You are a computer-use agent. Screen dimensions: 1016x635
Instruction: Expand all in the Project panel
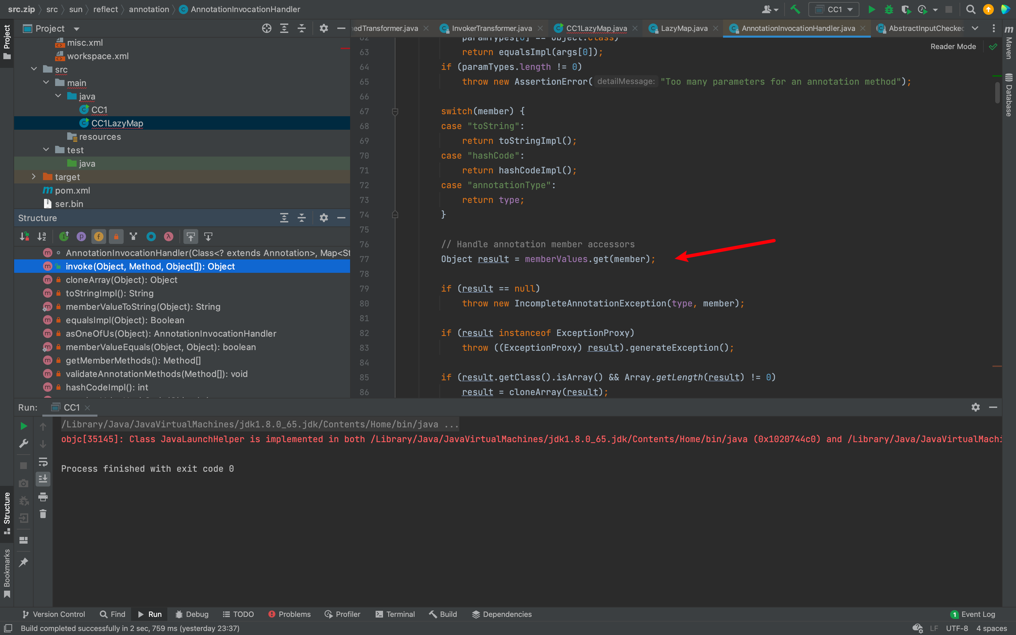pyautogui.click(x=284, y=28)
